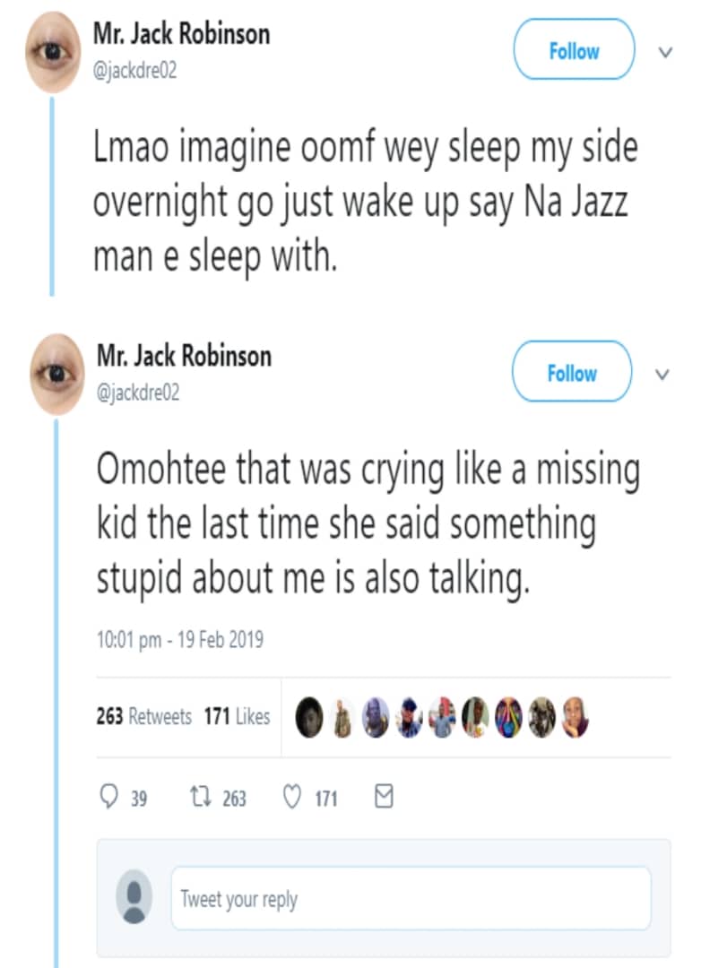This screenshot has width=701, height=968.
Task: View the 263 Retweets list
Action: coord(143,717)
